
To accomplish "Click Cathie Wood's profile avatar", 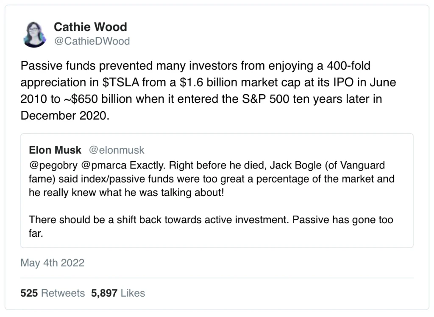I will [35, 34].
